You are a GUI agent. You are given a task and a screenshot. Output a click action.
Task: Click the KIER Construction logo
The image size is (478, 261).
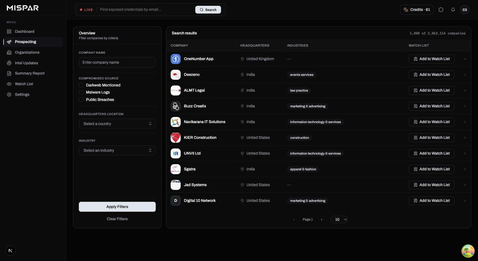175,138
